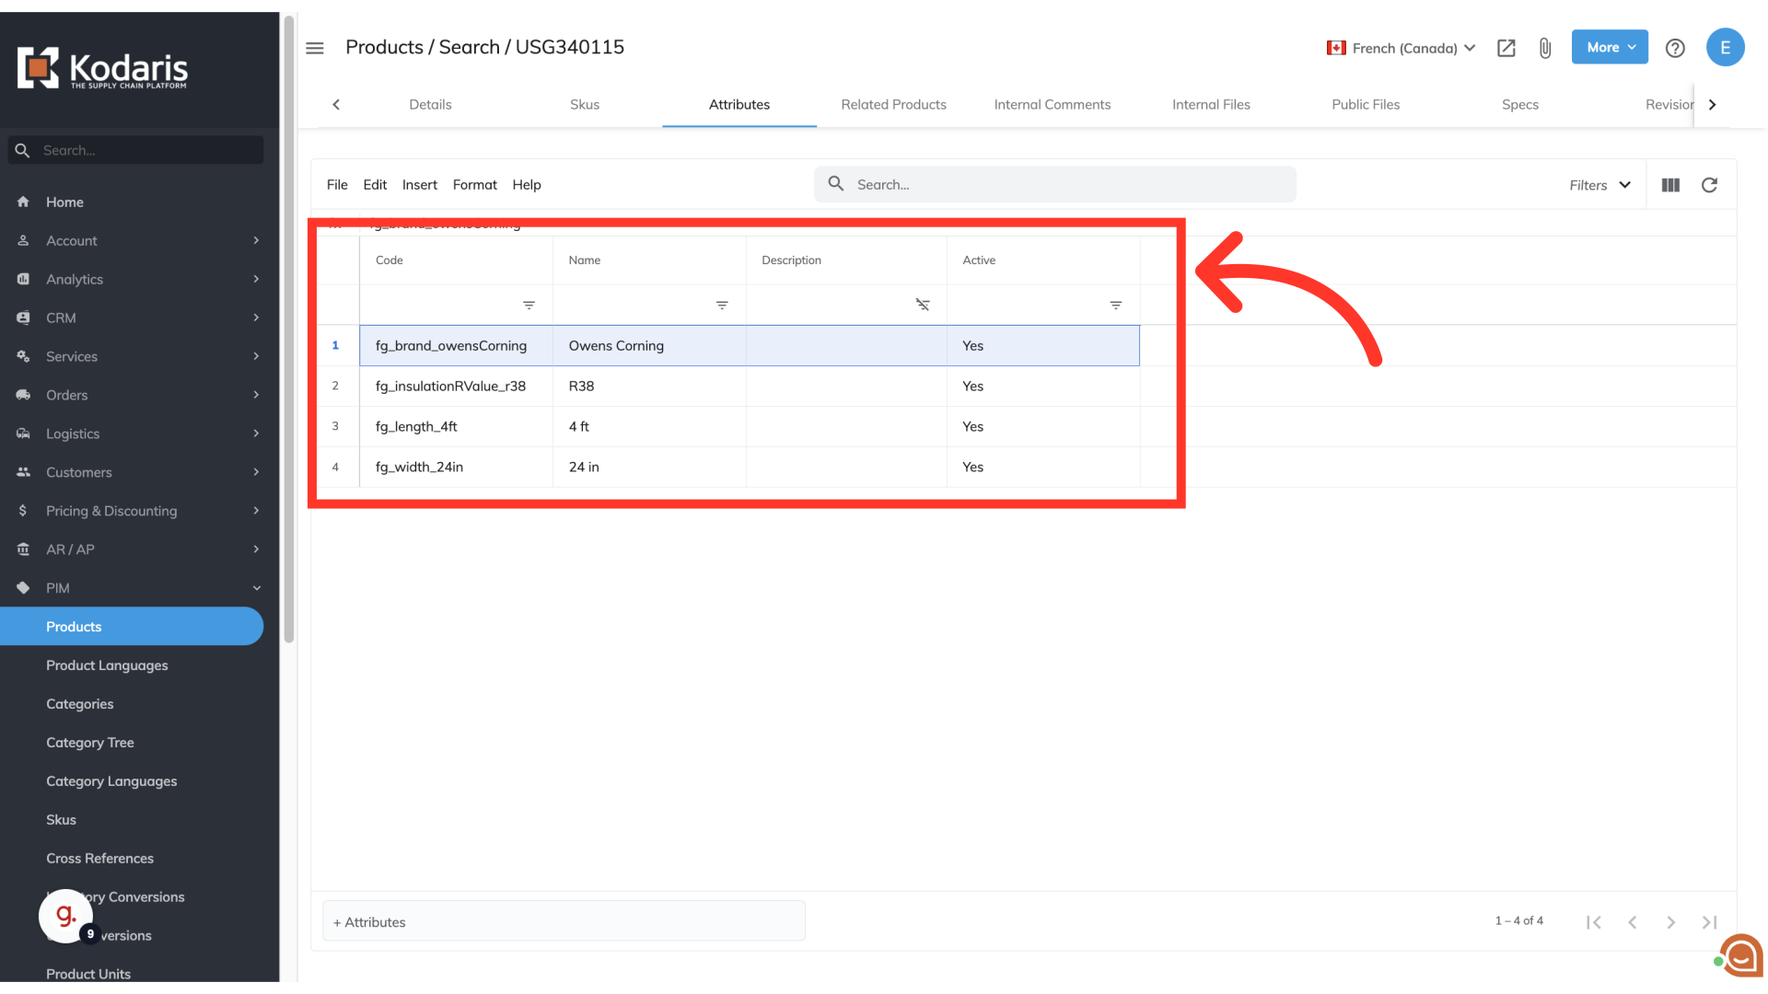
Task: Click the paperclip attachments icon
Action: (x=1545, y=48)
